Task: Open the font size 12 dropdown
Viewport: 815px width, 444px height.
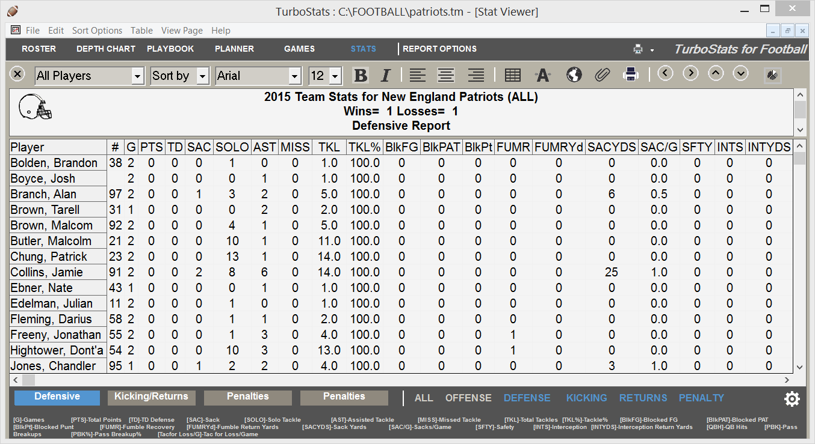Action: [335, 76]
